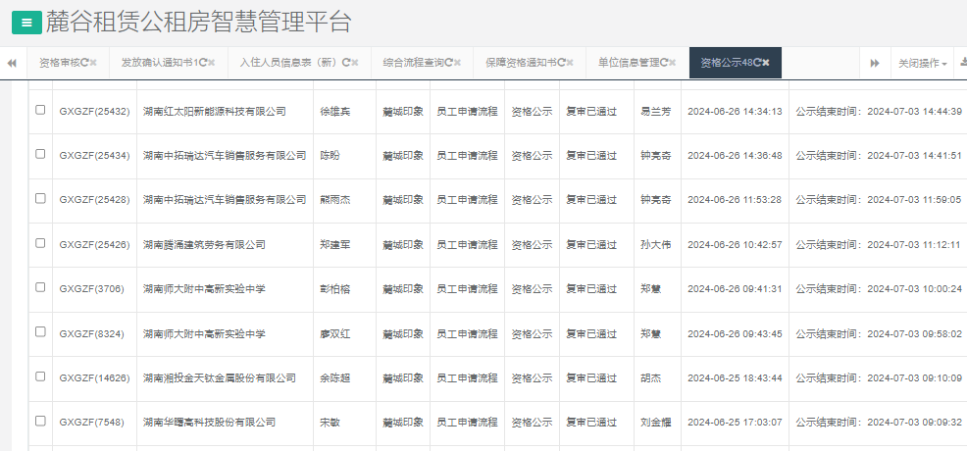Click company cell 湖南华曙高科技股份有限公司
Screen dimensions: 967x451
coord(209,423)
